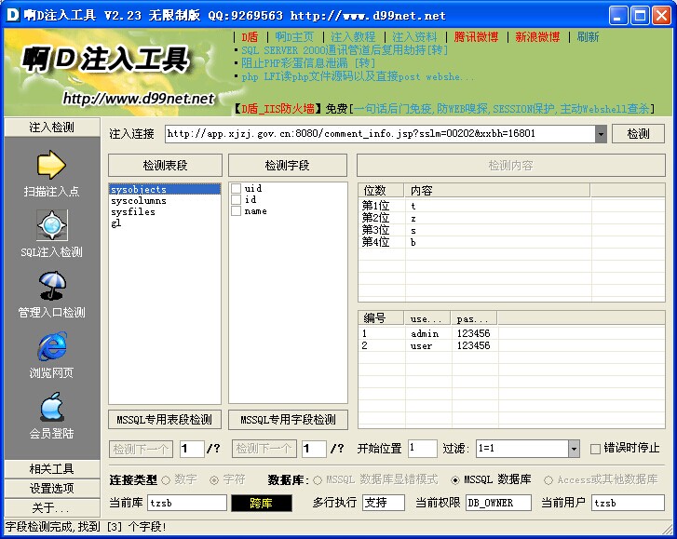Select MSSQL 数据库显错模式 radio button
This screenshot has width=677, height=539.
point(318,479)
